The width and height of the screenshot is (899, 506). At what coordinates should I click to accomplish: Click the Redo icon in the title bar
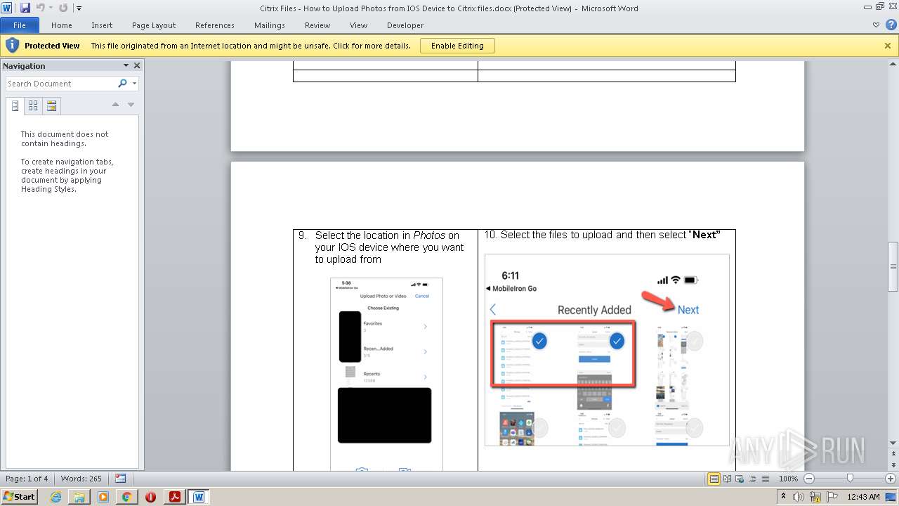point(63,8)
